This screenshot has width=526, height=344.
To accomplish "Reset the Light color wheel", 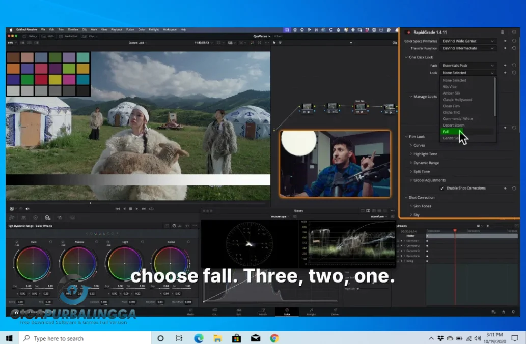I will pyautogui.click(x=142, y=242).
